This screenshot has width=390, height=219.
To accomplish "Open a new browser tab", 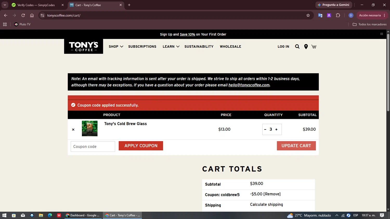I will coord(129,5).
